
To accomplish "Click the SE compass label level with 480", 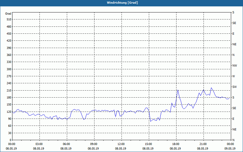I will point(234,23).
